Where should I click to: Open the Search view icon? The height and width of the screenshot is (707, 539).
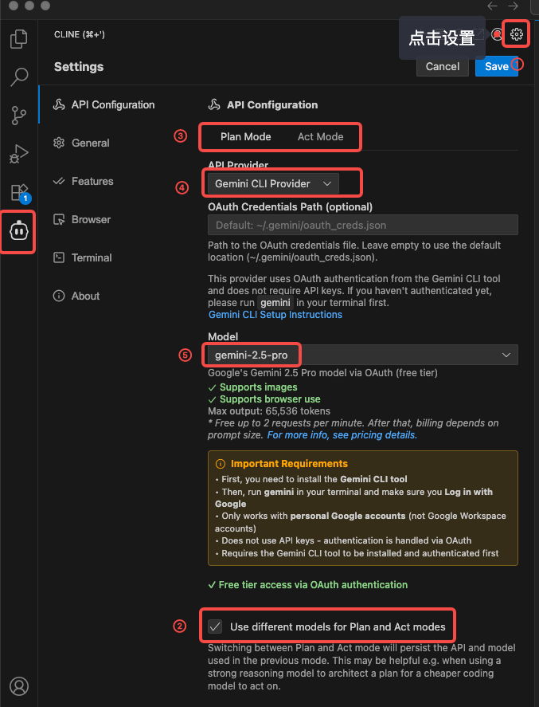click(x=19, y=77)
